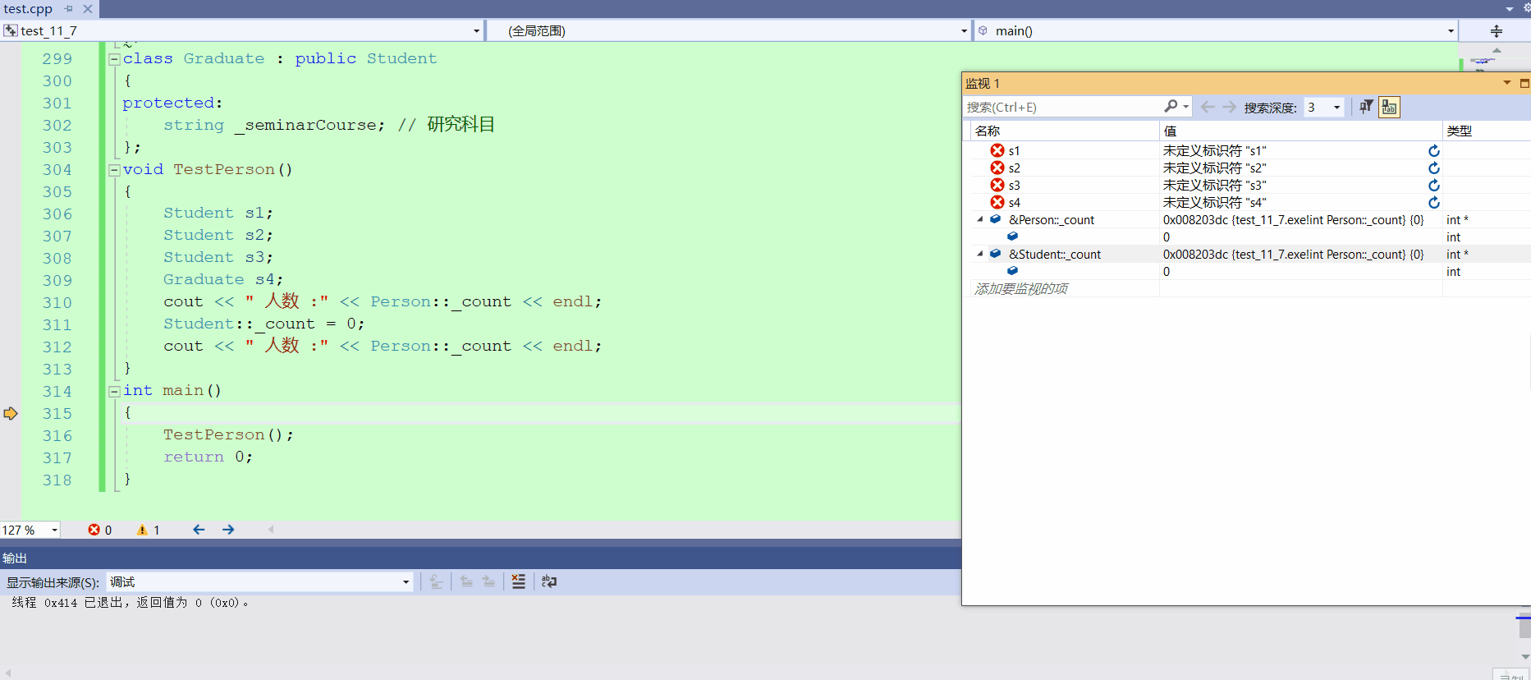Collapse the &Person::_count watch entry

979,219
